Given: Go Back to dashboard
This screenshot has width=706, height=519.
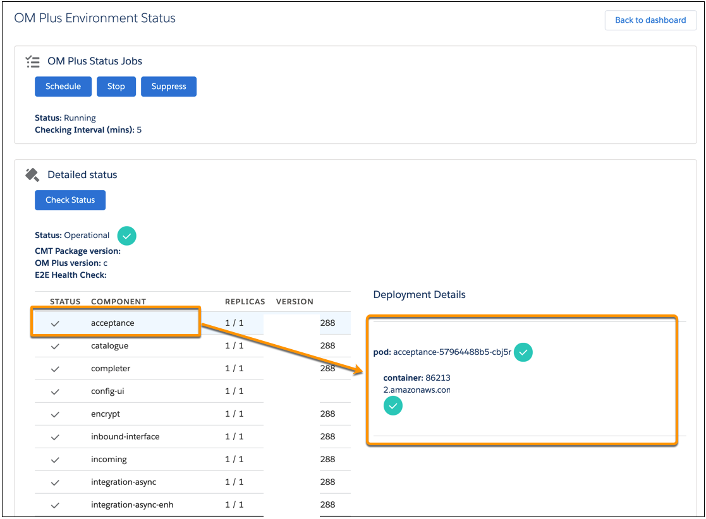Looking at the screenshot, I should point(650,20).
